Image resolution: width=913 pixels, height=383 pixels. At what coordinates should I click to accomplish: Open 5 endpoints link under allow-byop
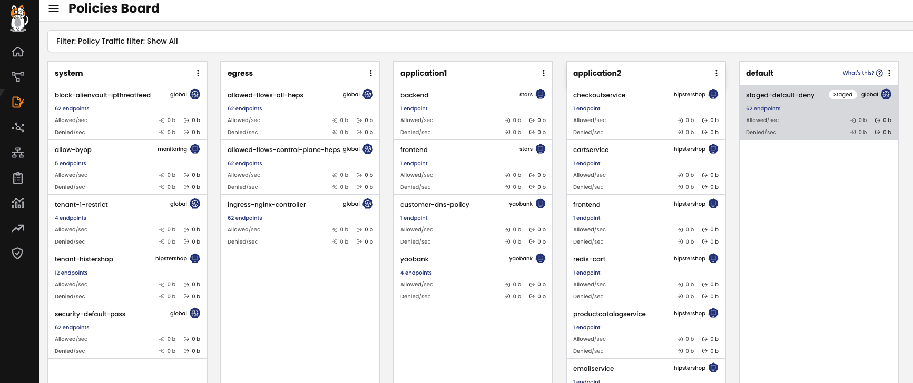(71, 164)
